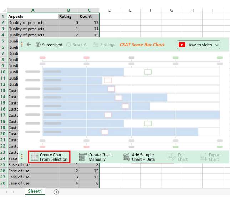The width and height of the screenshot is (230, 203).
Task: Open Settings sliders icon
Action: coord(96,45)
